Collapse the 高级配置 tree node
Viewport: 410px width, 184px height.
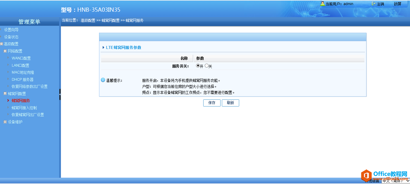pyautogui.click(x=2, y=44)
